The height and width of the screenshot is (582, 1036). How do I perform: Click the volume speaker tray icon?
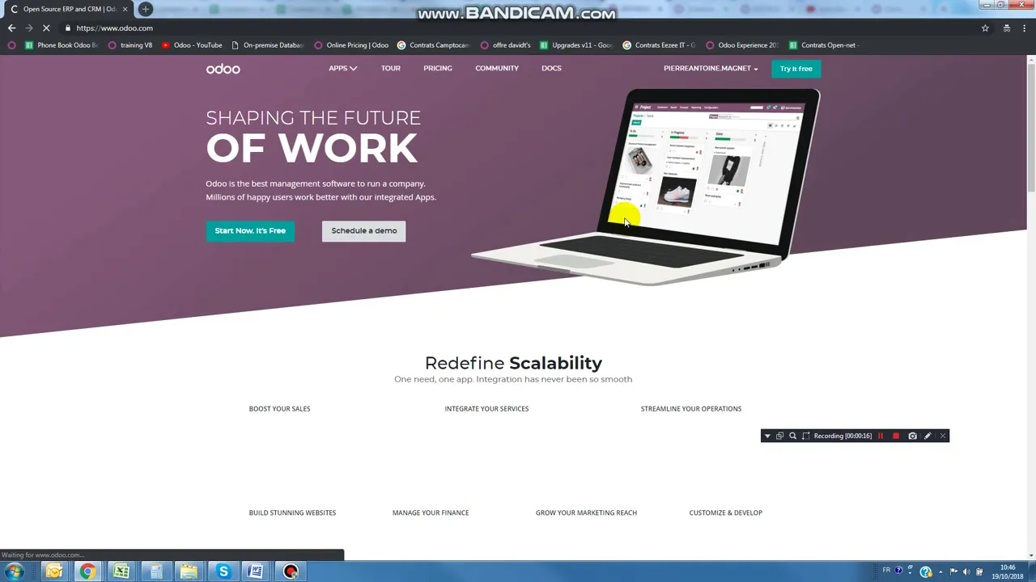point(966,571)
